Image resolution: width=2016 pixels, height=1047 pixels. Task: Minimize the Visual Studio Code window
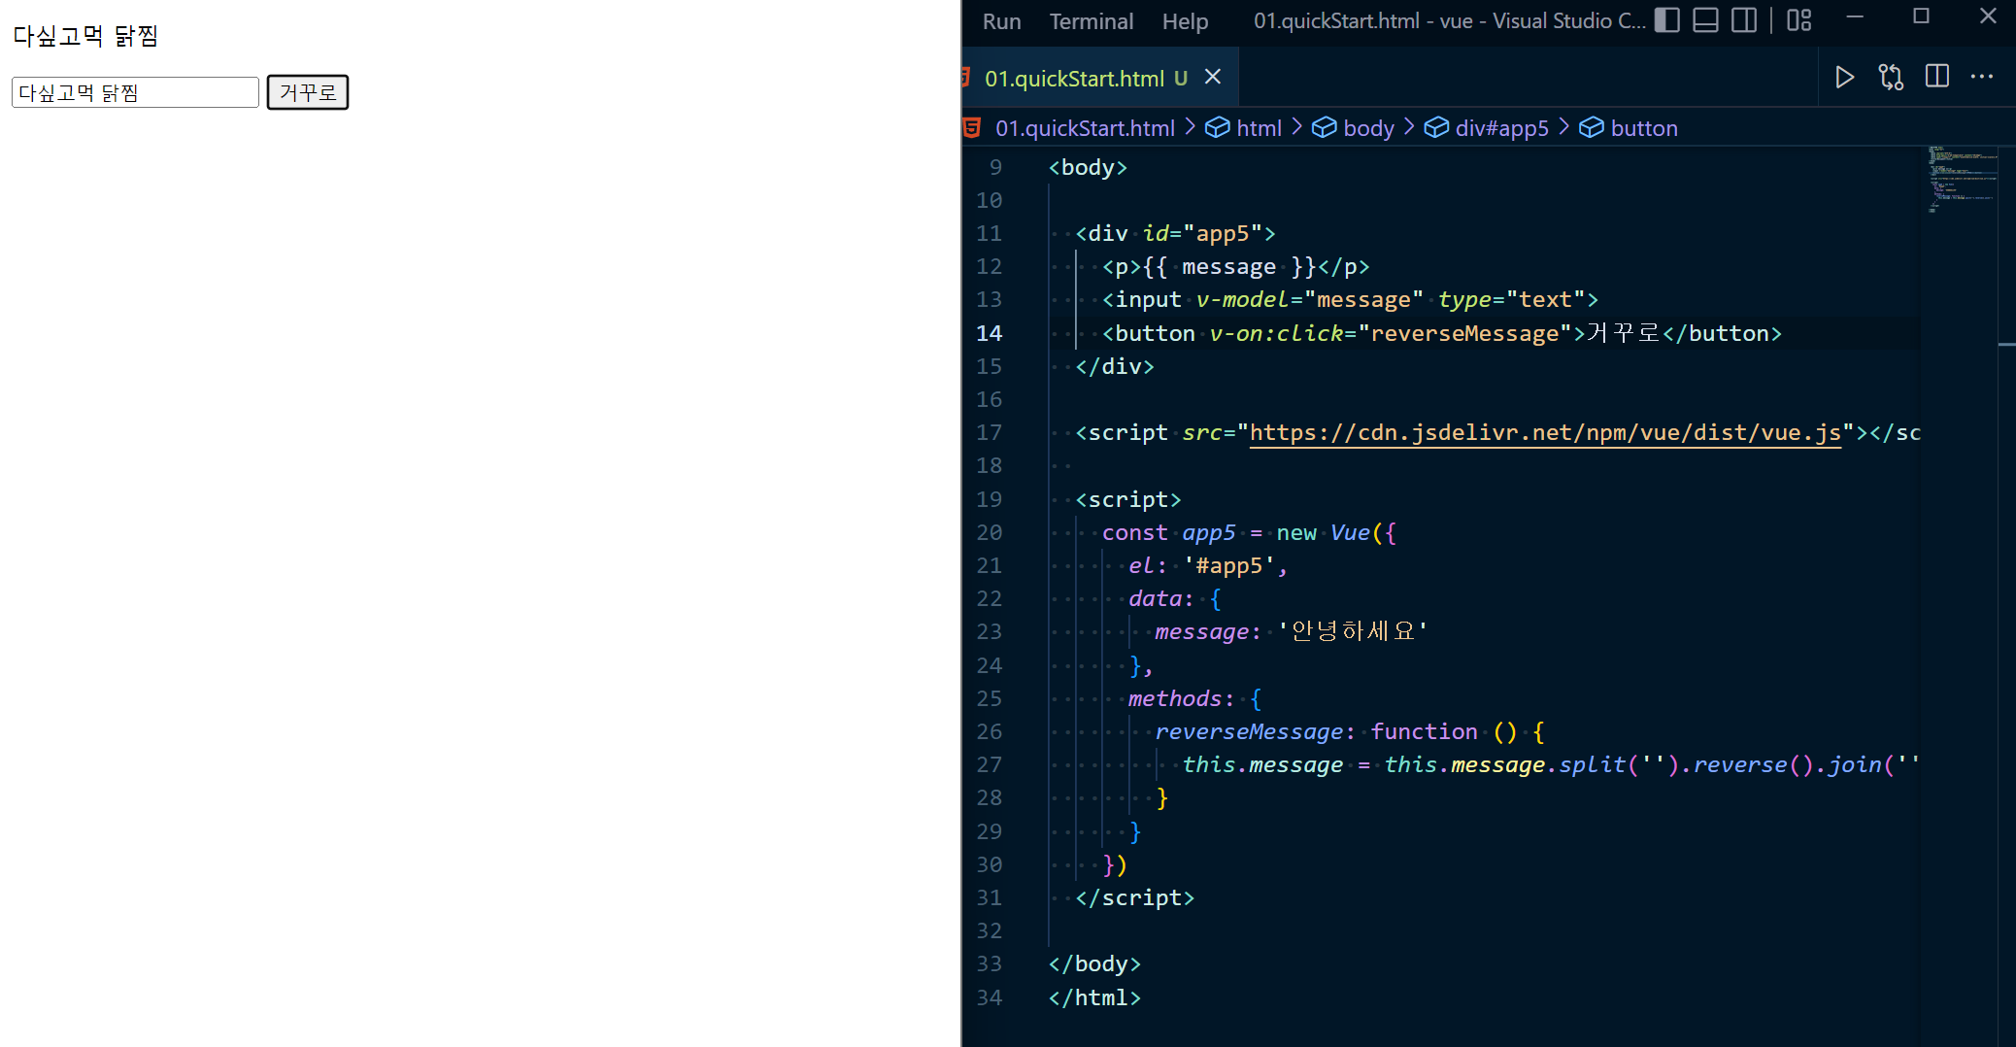click(x=1855, y=17)
